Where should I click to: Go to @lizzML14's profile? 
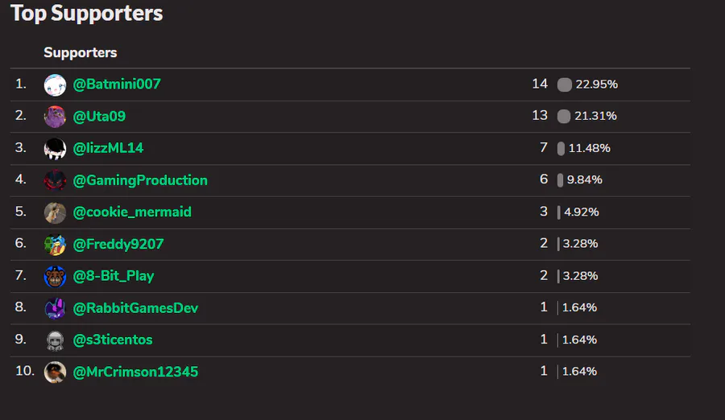coord(108,148)
